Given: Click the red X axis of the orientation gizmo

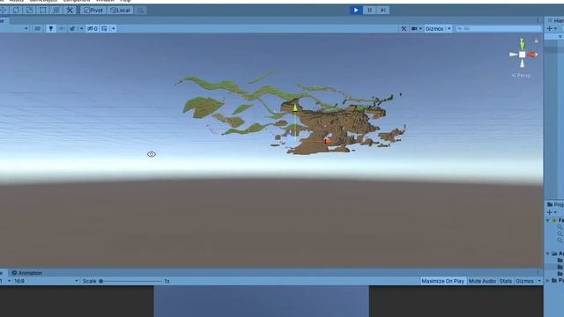Looking at the screenshot, I should [532, 55].
